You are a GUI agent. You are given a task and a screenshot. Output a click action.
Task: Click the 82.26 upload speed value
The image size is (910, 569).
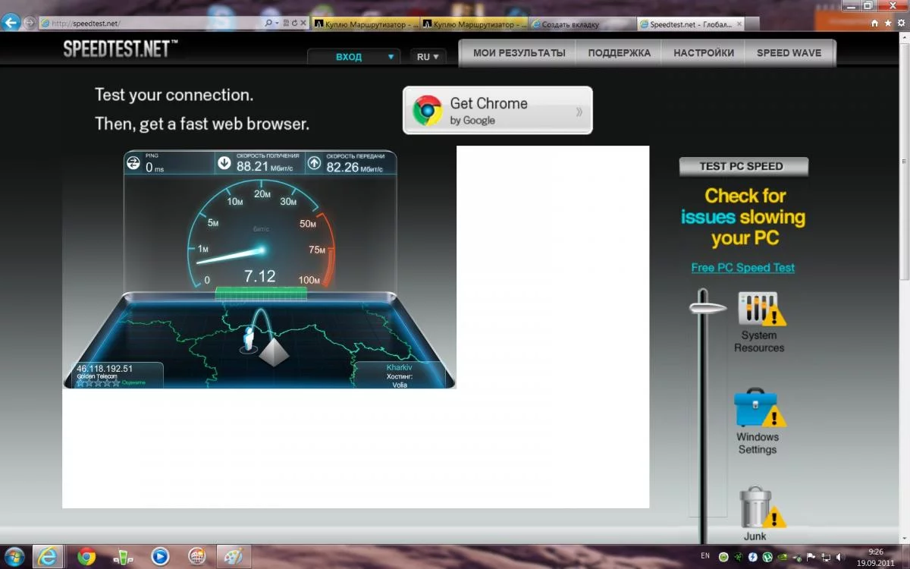click(x=342, y=166)
